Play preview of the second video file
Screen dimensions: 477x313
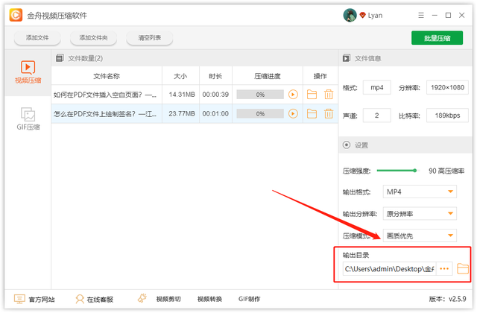(293, 114)
